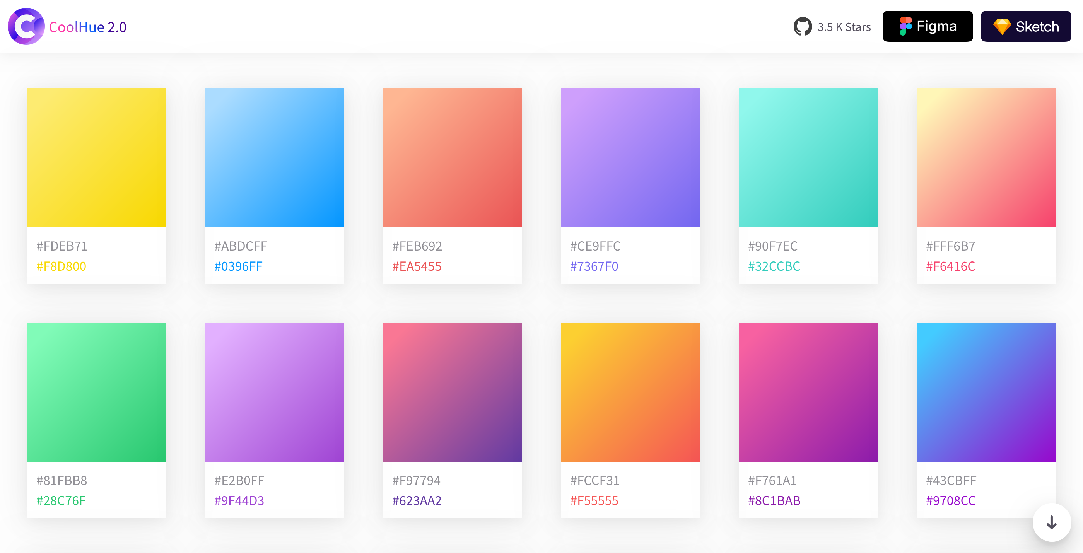Image resolution: width=1083 pixels, height=553 pixels.
Task: Select the teal #90F7EC gradient swatch
Action: [808, 157]
